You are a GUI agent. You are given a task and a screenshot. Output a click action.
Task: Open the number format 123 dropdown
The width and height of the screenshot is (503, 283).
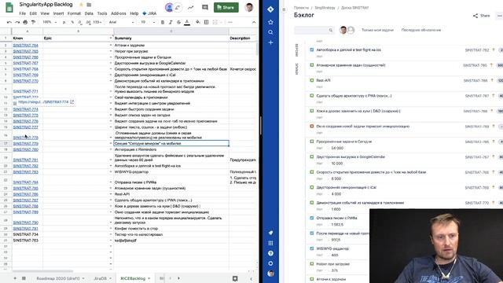point(97,22)
